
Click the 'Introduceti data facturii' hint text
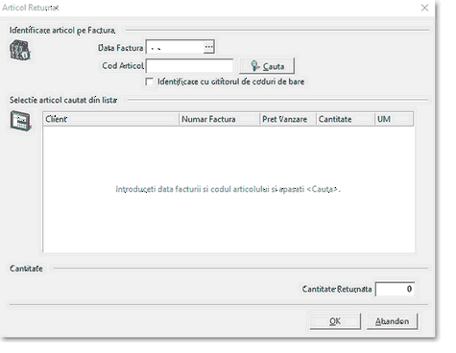228,189
